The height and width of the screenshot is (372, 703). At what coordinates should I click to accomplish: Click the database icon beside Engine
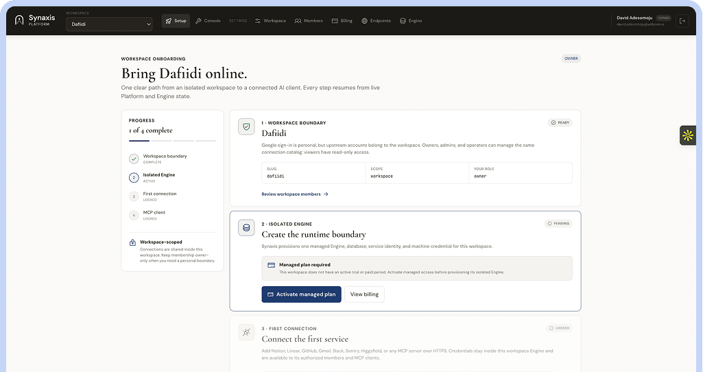403,21
